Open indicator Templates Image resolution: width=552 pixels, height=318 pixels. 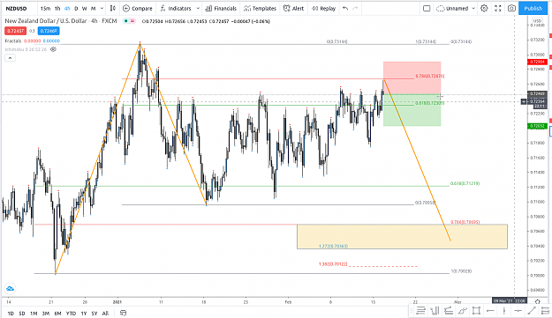(x=260, y=9)
